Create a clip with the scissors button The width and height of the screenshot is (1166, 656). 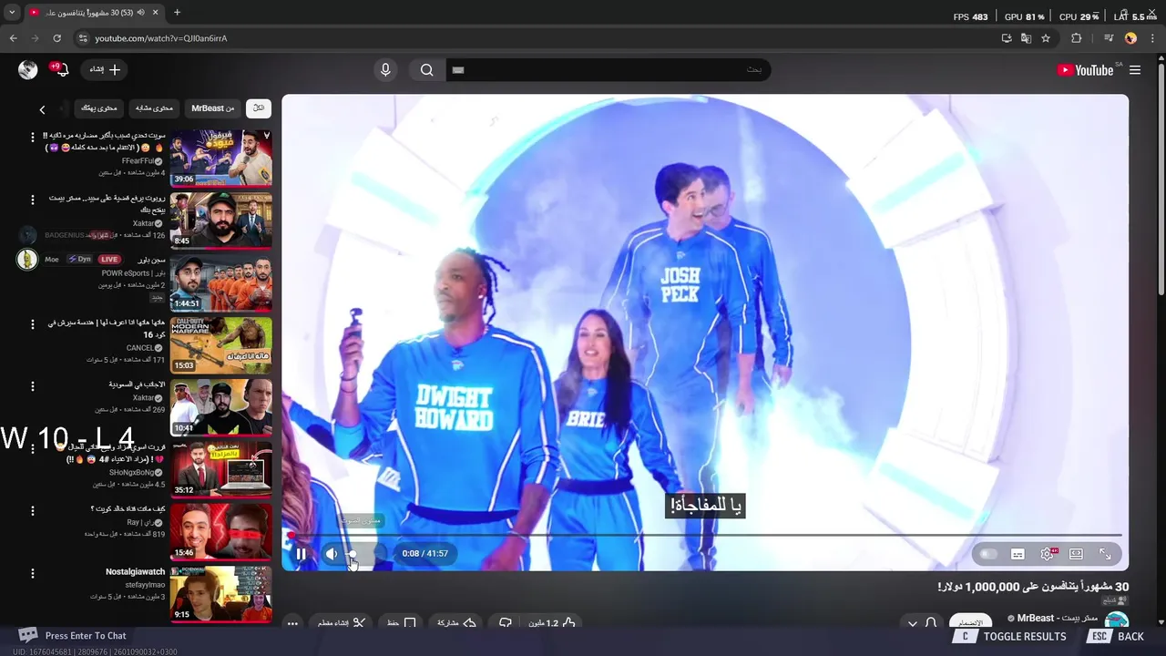coord(342,623)
